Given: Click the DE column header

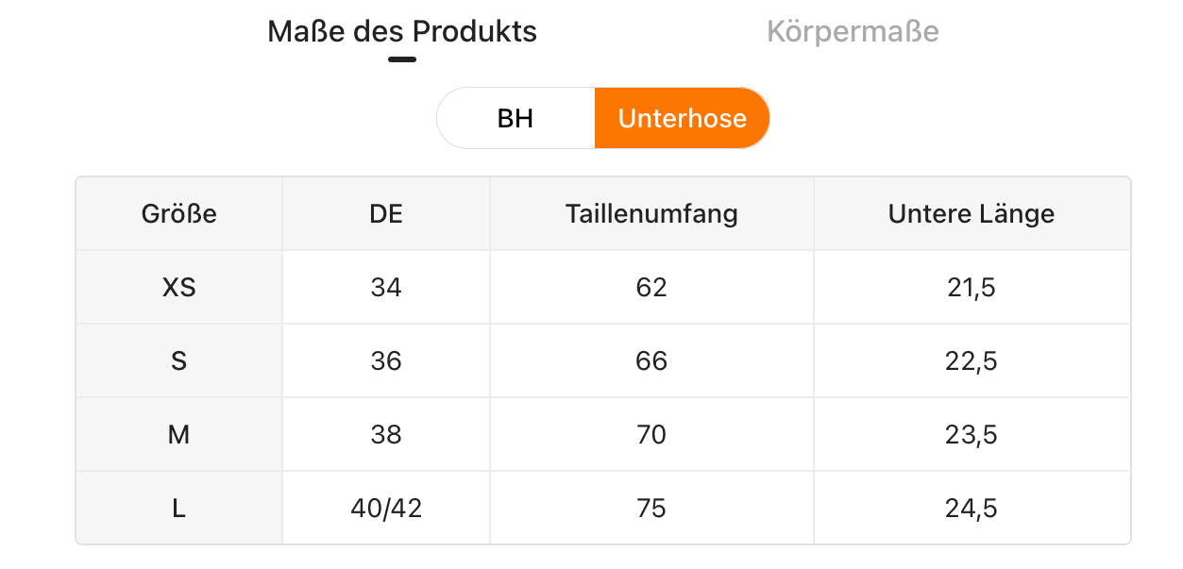Looking at the screenshot, I should click(386, 214).
